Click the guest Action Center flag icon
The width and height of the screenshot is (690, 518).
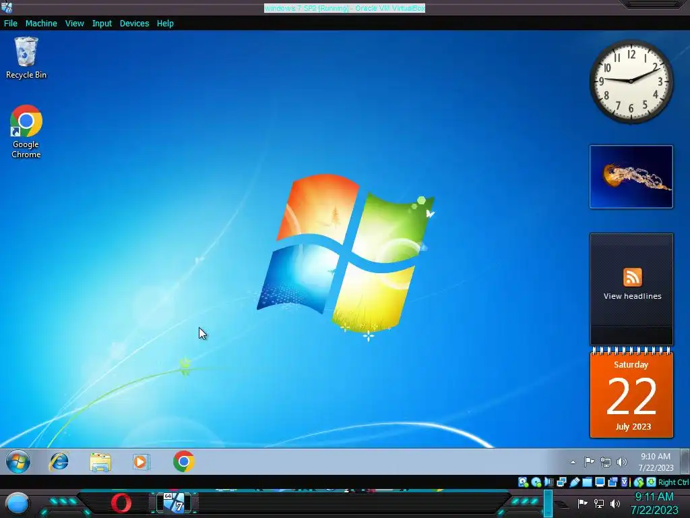coord(589,461)
